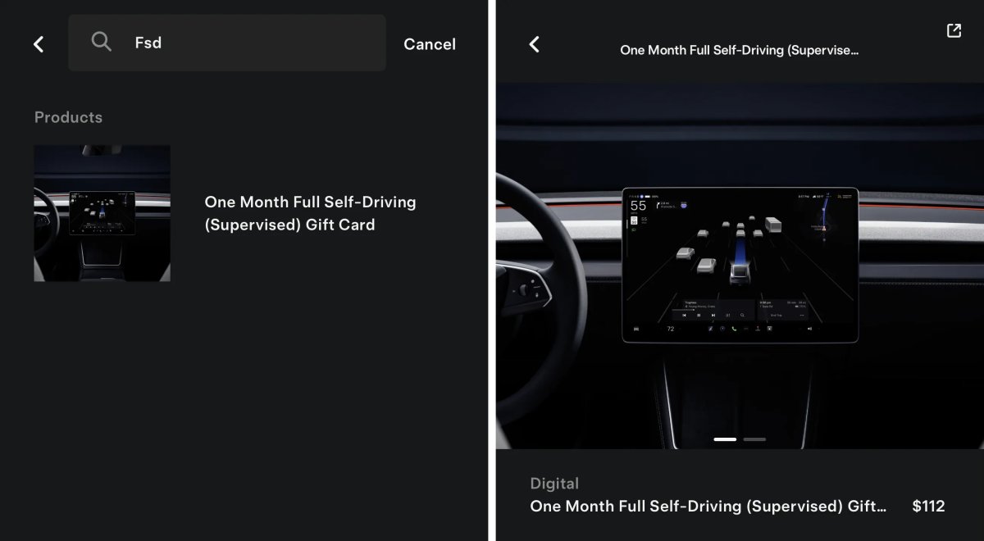Click the "Digital" category label
Image resolution: width=984 pixels, height=541 pixels.
(x=554, y=484)
